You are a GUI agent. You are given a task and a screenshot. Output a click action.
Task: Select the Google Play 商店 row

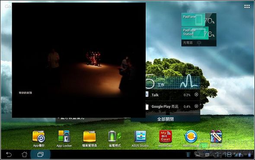(173, 106)
